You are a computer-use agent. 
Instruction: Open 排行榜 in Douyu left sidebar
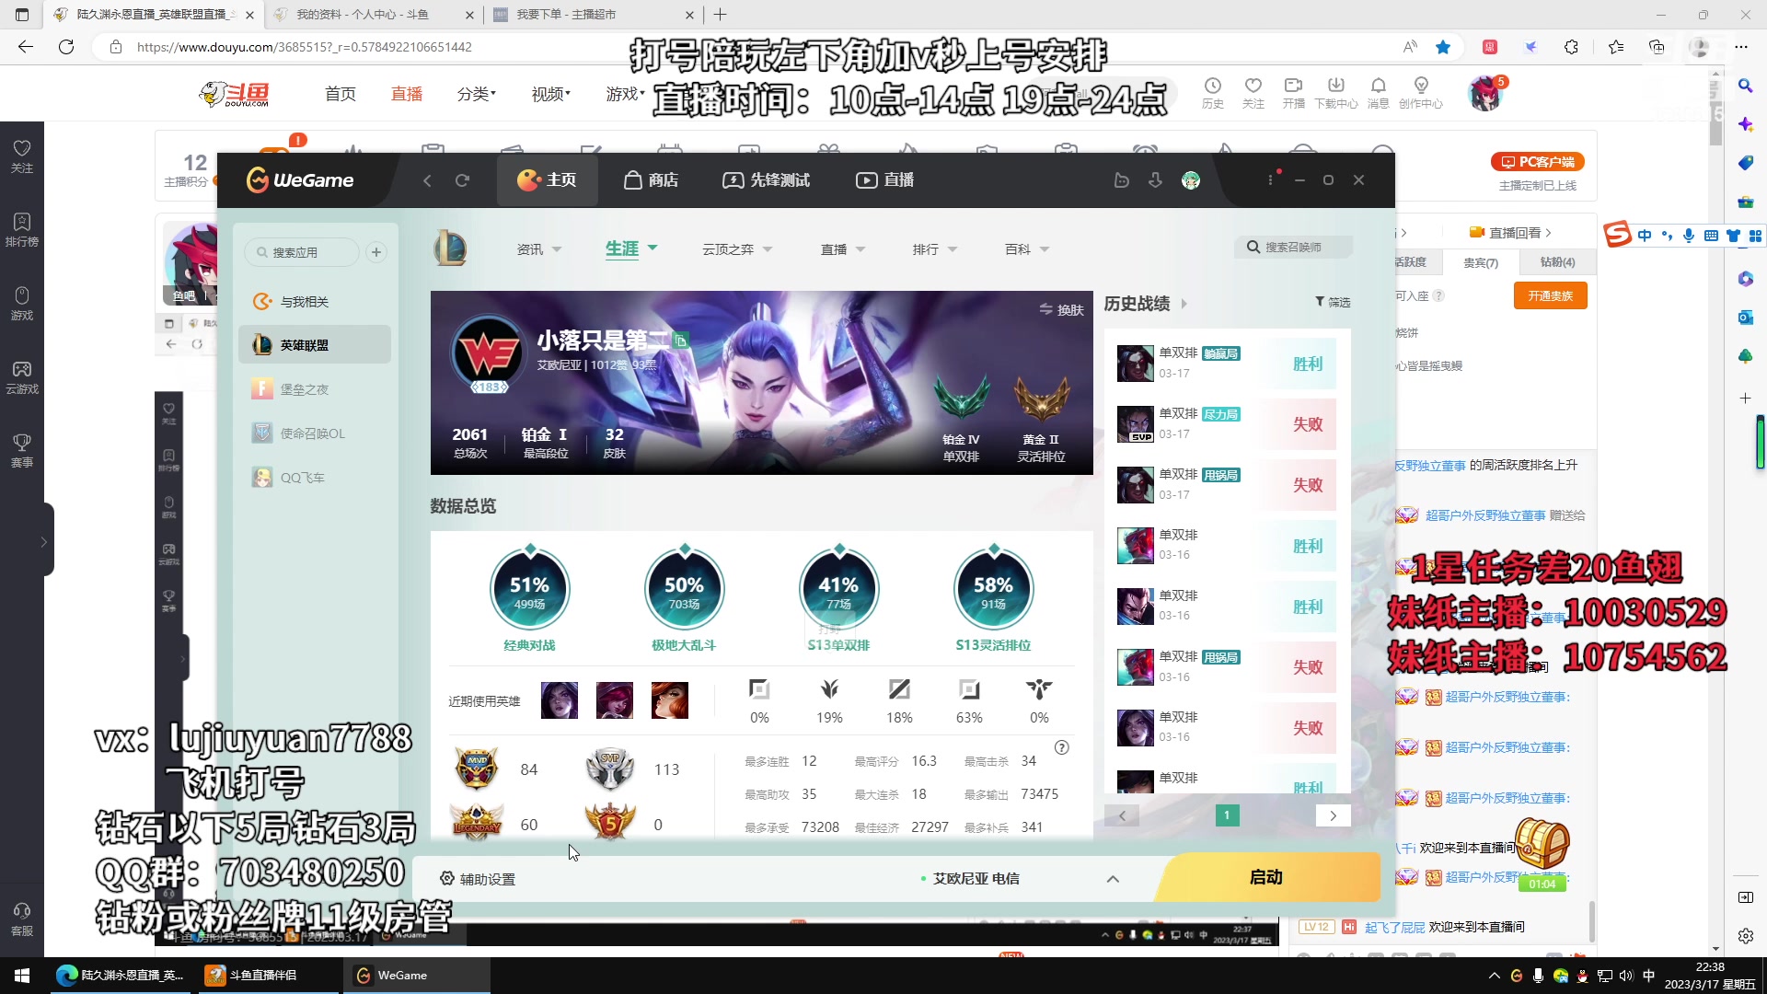coord(22,230)
